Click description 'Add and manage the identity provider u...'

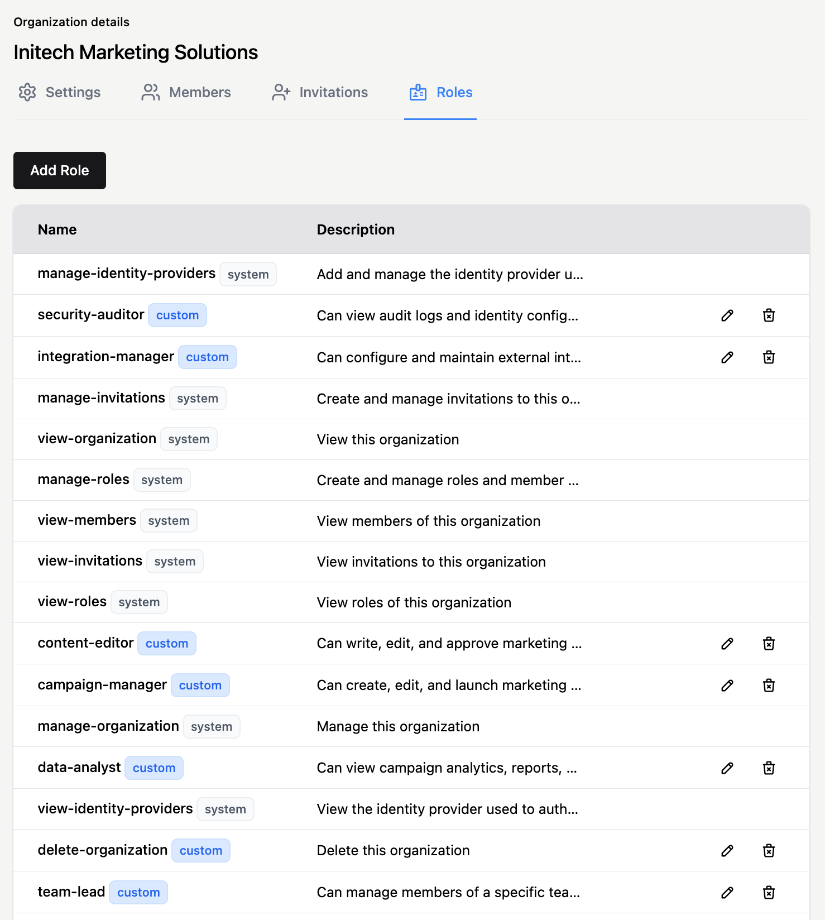(450, 274)
